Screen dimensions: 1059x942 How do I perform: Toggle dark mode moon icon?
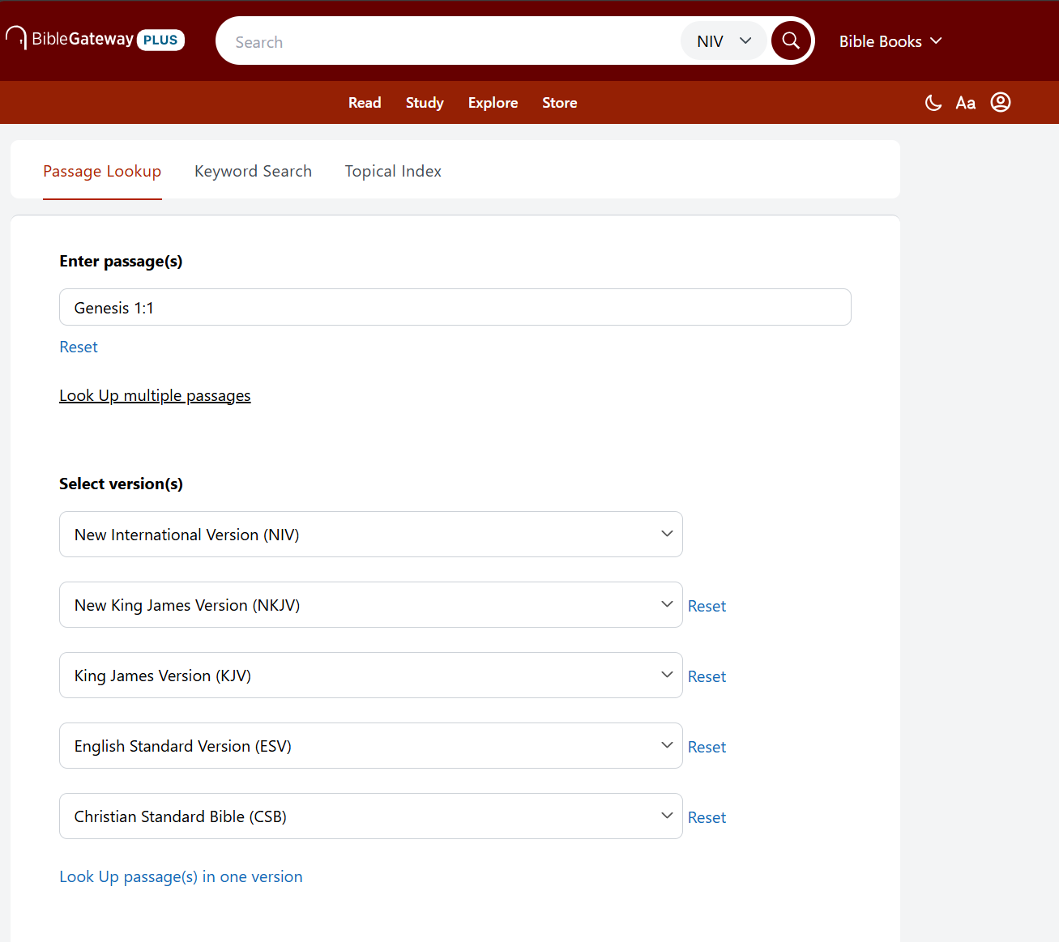[933, 103]
